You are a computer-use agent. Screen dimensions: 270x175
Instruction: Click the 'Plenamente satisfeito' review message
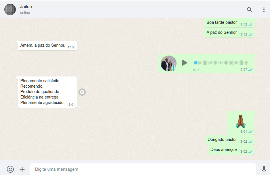tap(43, 92)
